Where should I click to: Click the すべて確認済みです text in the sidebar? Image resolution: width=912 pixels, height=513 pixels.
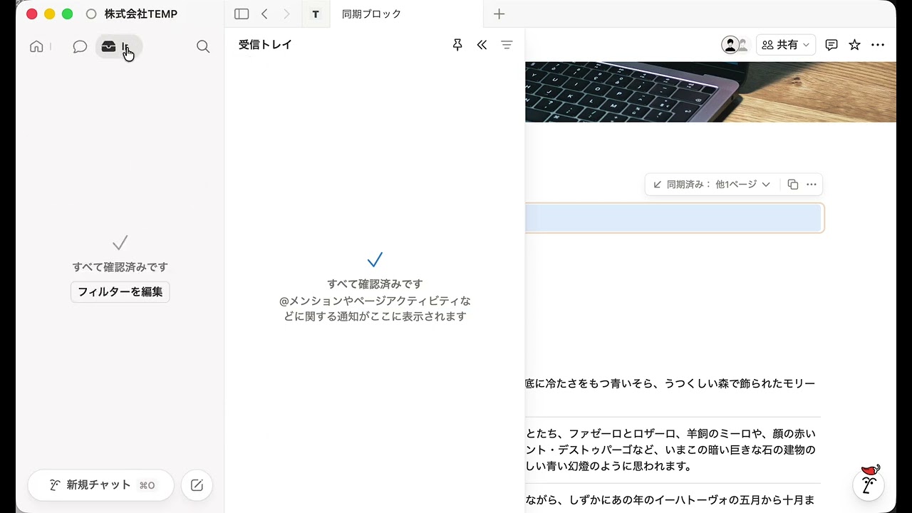tap(120, 267)
